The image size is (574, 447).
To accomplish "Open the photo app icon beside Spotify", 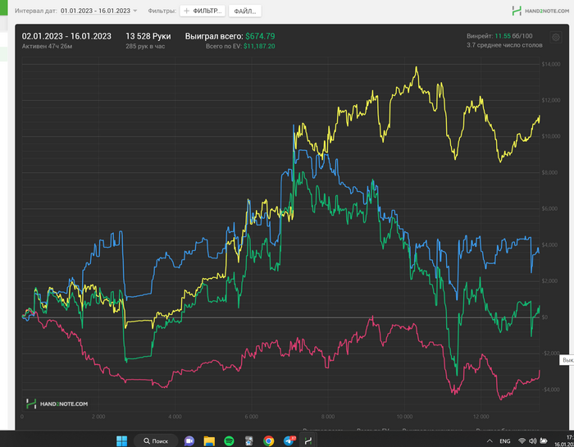I will click(249, 440).
